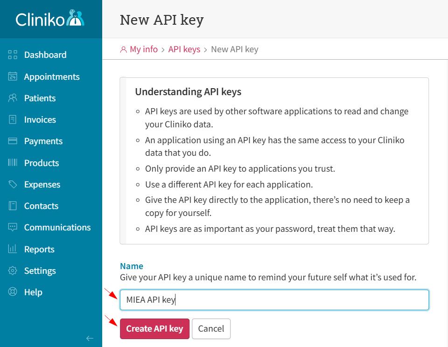The height and width of the screenshot is (347, 448).
Task: Open Cliniko Settings
Action: tap(40, 271)
